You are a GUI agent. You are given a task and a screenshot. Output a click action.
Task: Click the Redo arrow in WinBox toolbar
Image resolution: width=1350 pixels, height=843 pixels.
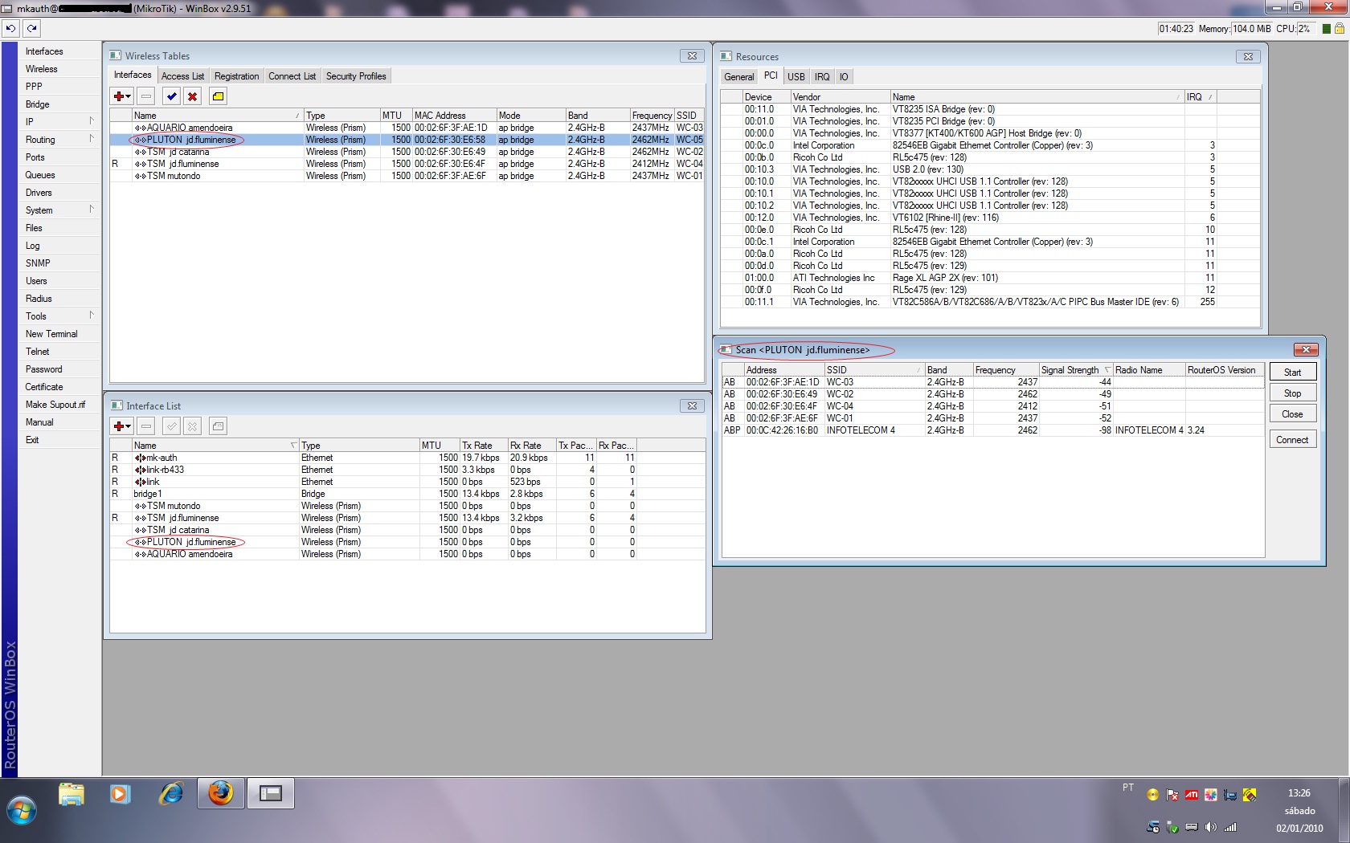31,28
